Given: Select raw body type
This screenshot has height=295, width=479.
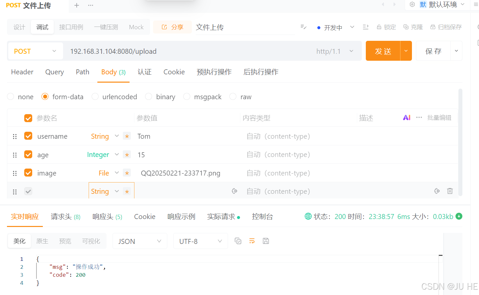Looking at the screenshot, I should 233,97.
